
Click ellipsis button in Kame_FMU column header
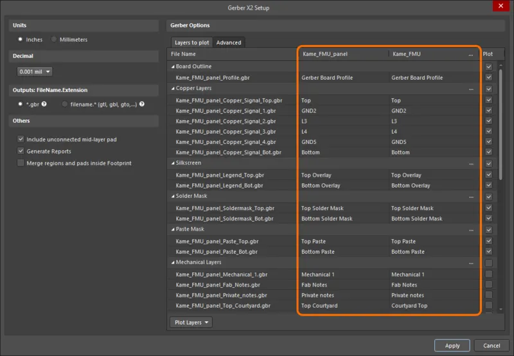(471, 55)
